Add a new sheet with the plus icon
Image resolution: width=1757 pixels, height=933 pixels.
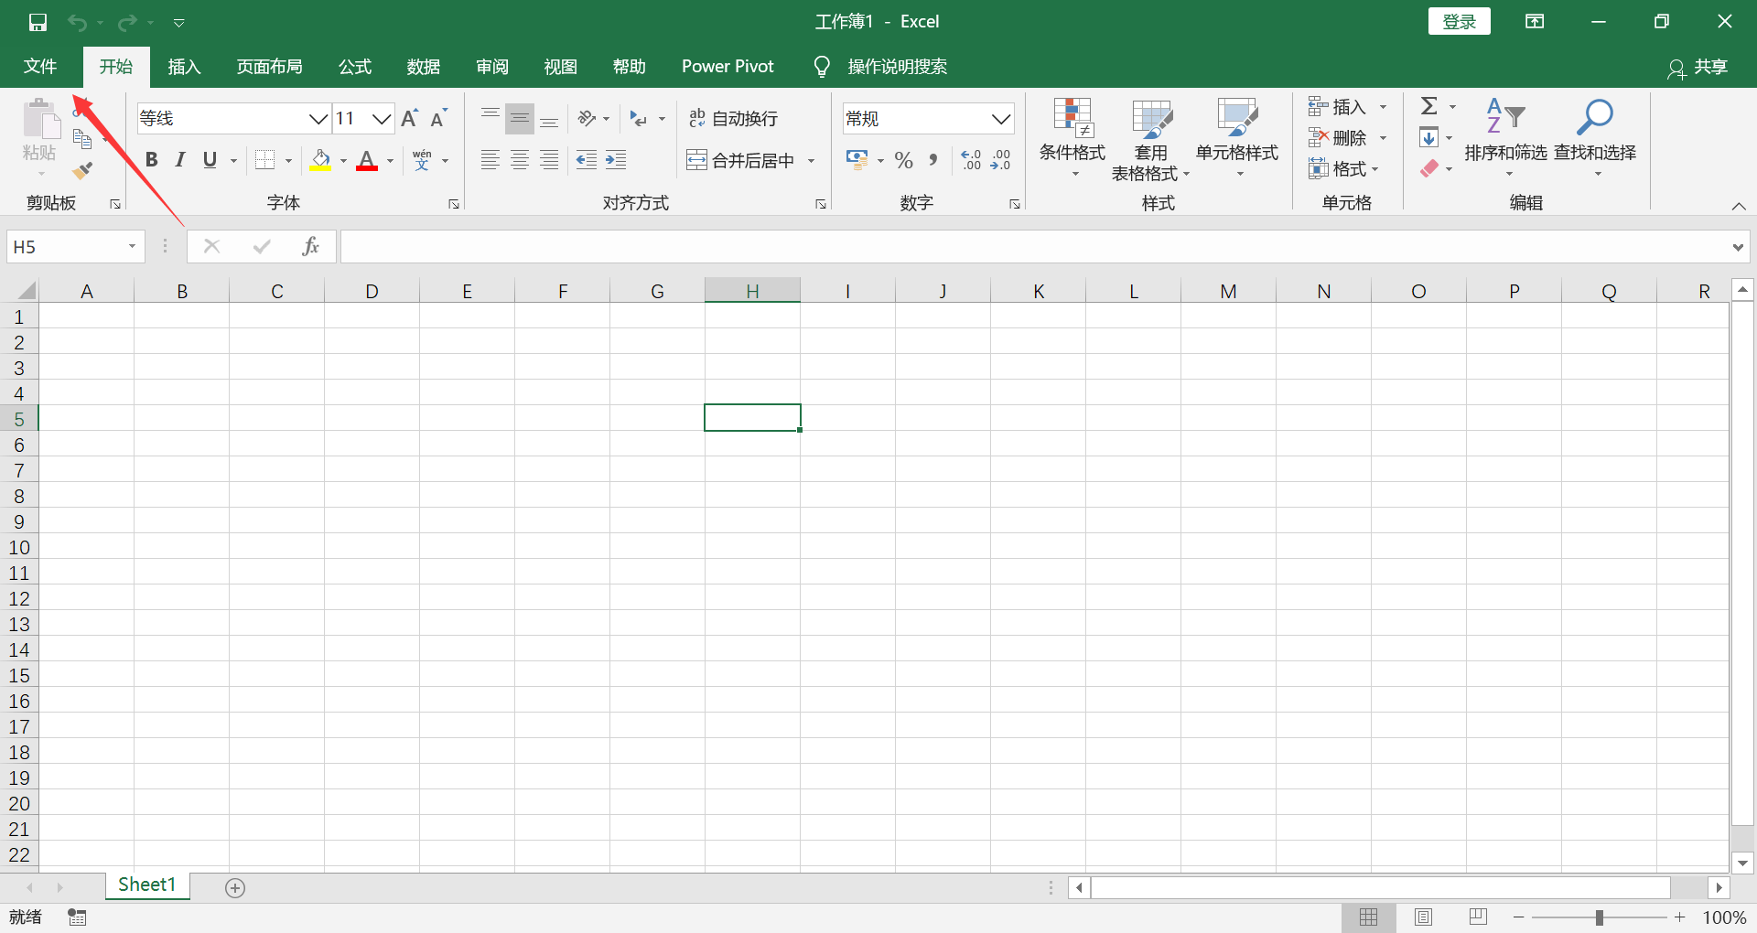point(235,888)
